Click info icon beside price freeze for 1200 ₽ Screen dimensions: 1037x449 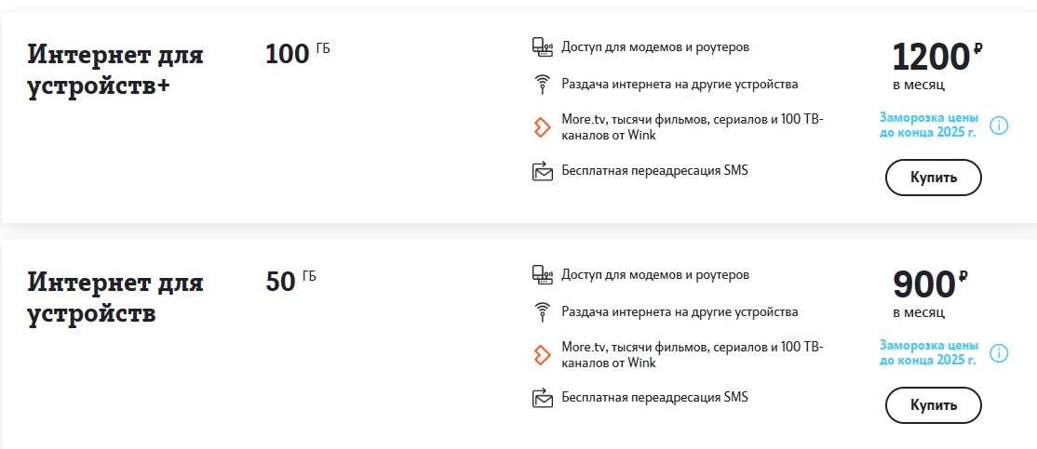click(x=999, y=125)
